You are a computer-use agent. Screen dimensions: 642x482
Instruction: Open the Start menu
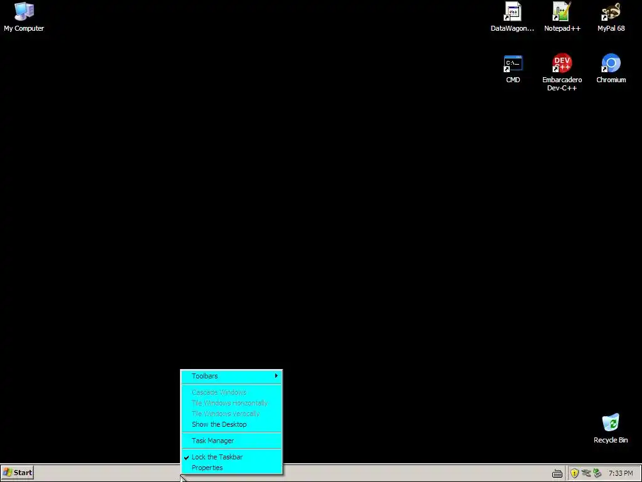tap(17, 473)
